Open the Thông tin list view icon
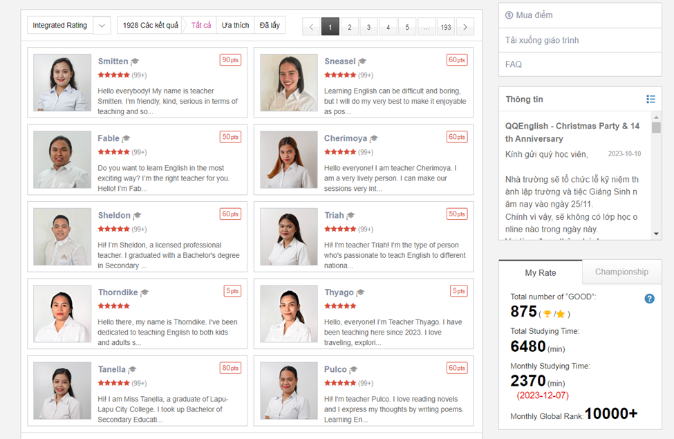674x439 pixels. pos(650,100)
